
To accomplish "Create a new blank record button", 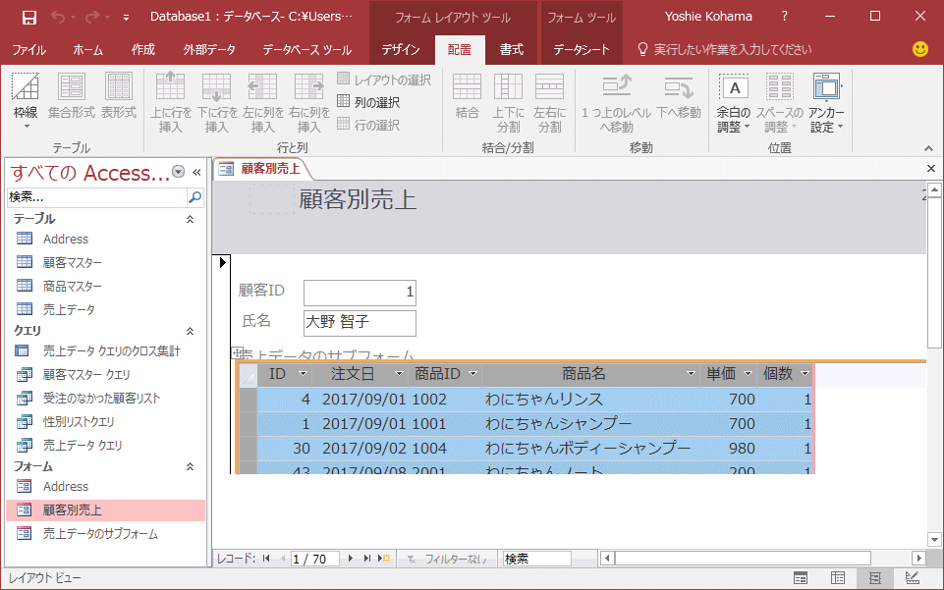I will pyautogui.click(x=384, y=559).
